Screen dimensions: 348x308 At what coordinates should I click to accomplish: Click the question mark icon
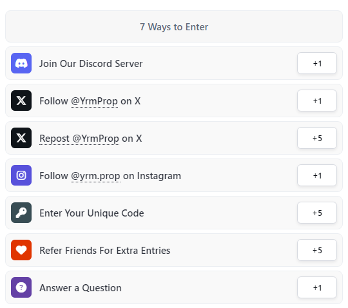(x=21, y=287)
